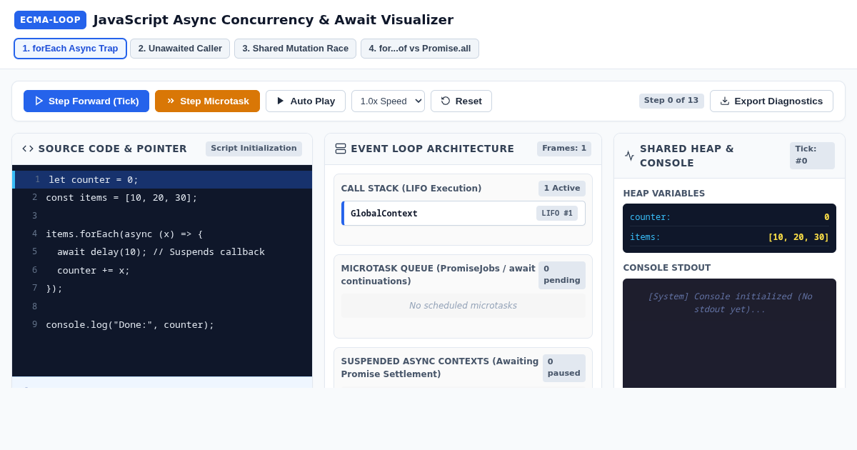Click the counter heap variable row
857x450 pixels.
pyautogui.click(x=729, y=217)
